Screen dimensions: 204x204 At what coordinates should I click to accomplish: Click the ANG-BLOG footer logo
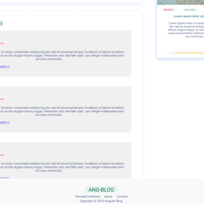coord(101,190)
